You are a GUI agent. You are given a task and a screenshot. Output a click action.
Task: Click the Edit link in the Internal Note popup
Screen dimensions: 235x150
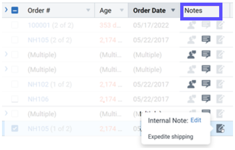click(196, 120)
